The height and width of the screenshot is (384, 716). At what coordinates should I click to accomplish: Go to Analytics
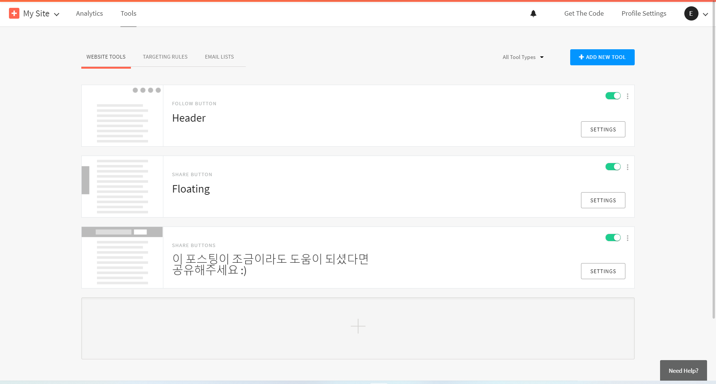coord(89,13)
